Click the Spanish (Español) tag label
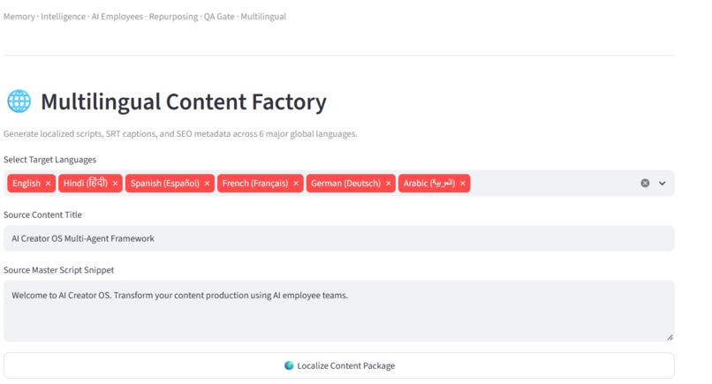The width and height of the screenshot is (712, 384). point(165,184)
